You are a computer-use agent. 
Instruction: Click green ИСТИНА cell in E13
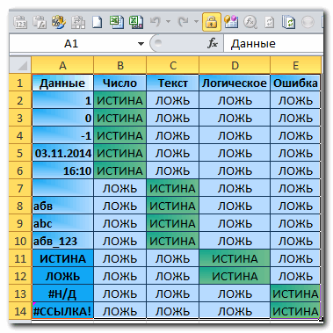click(x=295, y=293)
